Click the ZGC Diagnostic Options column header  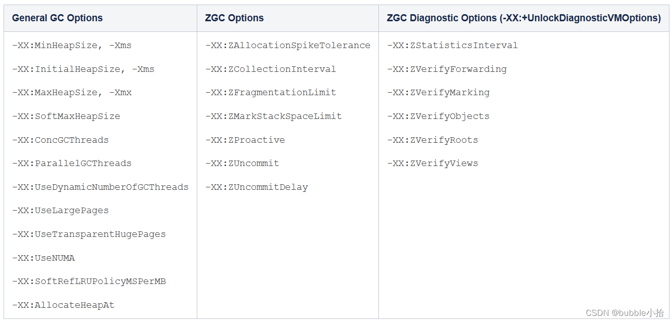point(523,18)
